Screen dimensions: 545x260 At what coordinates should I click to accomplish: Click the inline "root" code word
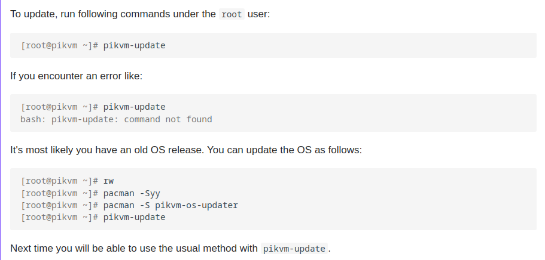click(231, 14)
